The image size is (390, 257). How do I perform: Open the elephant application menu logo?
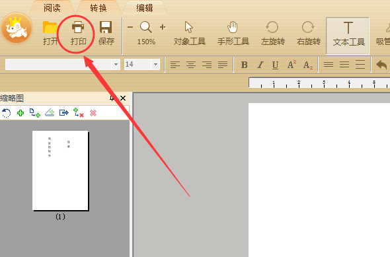(17, 28)
